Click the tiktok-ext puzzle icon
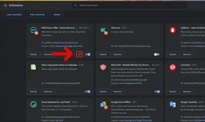Image resolution: width=205 pixels, height=122 pixels. click(x=103, y=30)
